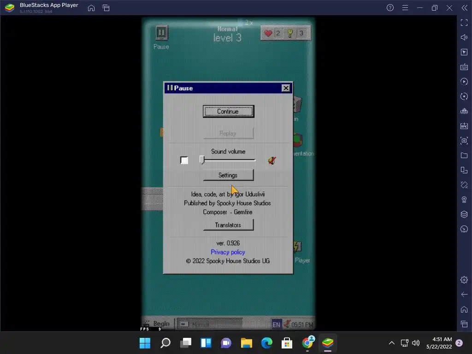Click the recent apps icon in sidebar
The width and height of the screenshot is (472, 354).
click(464, 324)
